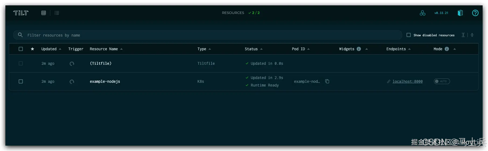Screen dimensions: 488x151
Task: Click '2m ago' in example-nodejs row
Action: [48, 81]
